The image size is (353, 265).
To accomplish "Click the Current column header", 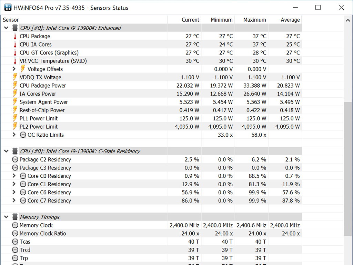I will tap(184, 20).
